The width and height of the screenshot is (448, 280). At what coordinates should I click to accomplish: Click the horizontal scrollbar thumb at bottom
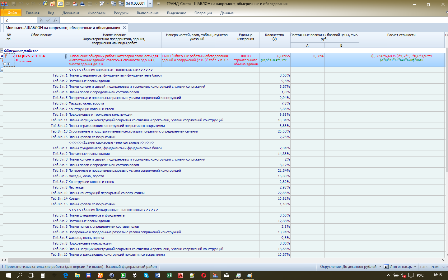[x=39, y=260]
